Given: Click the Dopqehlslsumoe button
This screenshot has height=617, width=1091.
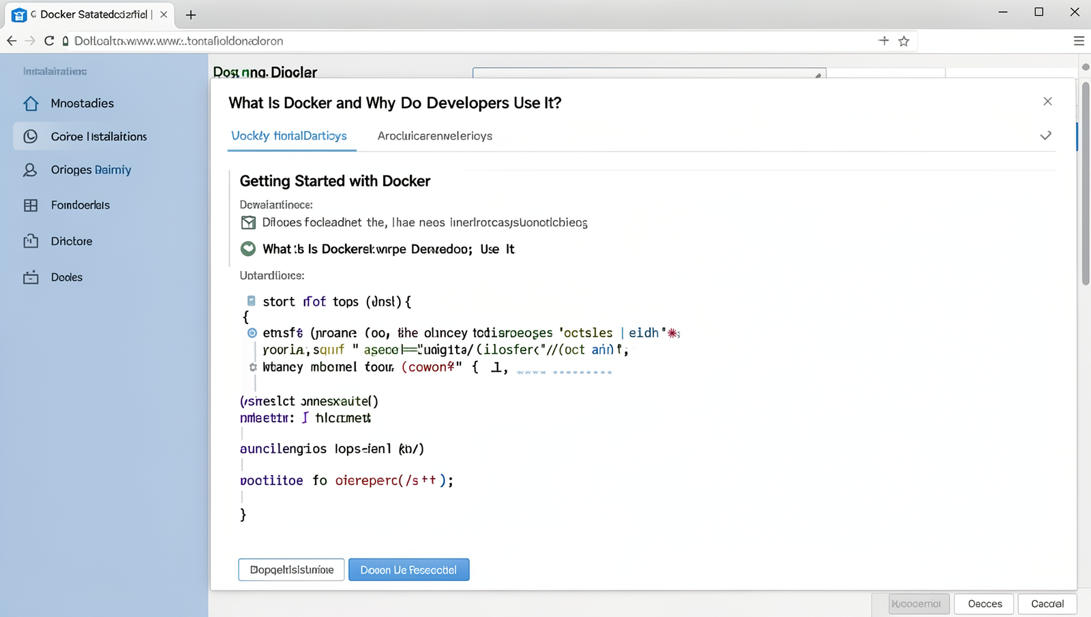Looking at the screenshot, I should [x=292, y=569].
